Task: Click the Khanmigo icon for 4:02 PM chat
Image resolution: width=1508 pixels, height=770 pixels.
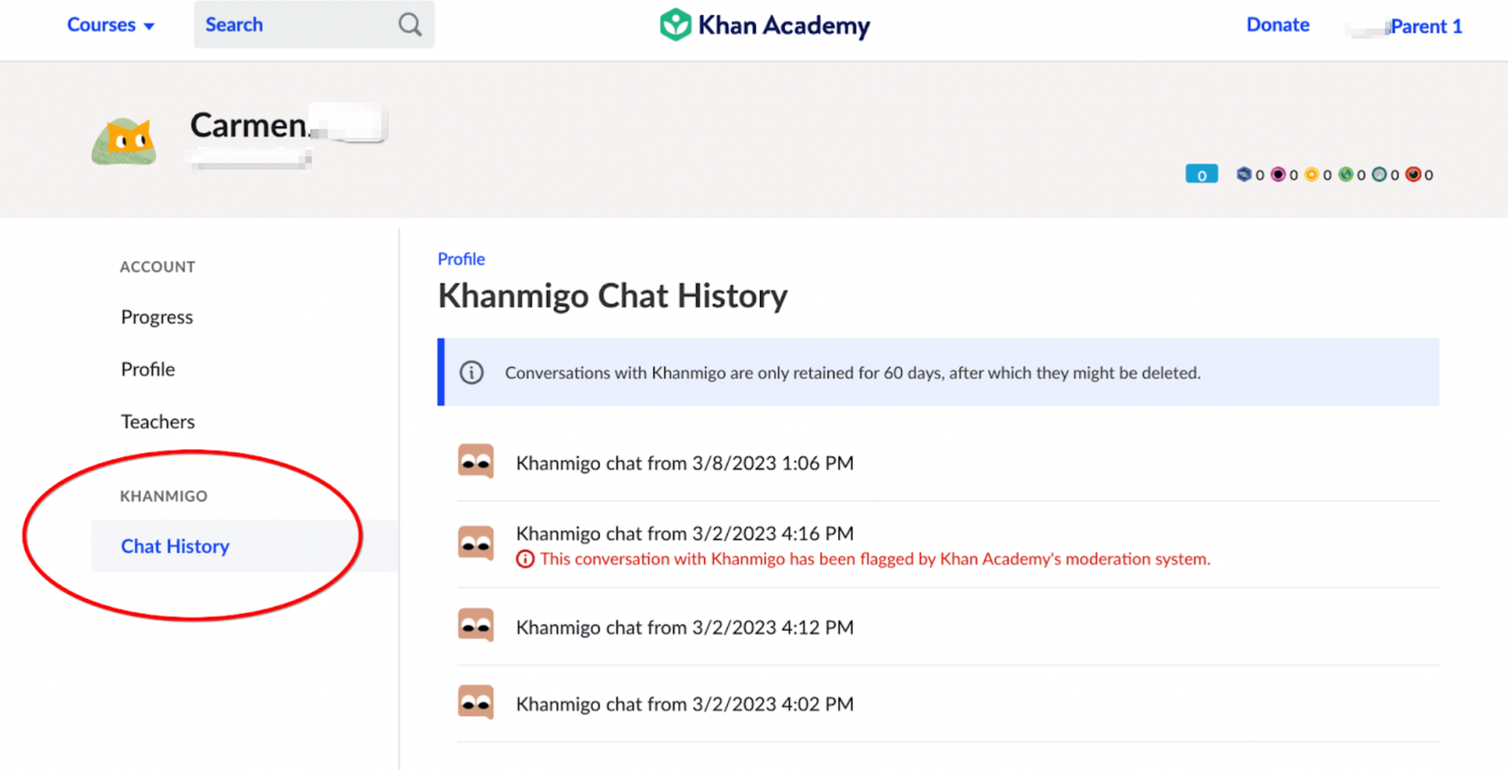Action: click(476, 702)
